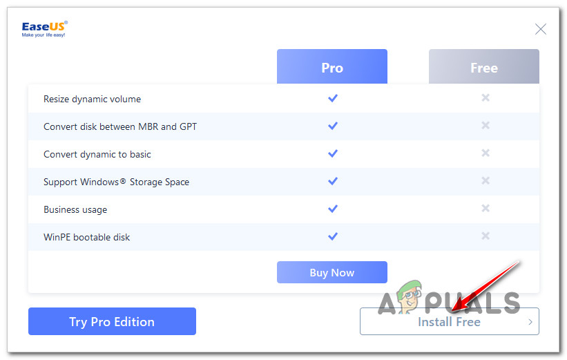Image resolution: width=567 pixels, height=360 pixels.
Task: Click Pro checkmark for WinPE bootable disk
Action: pyautogui.click(x=333, y=236)
